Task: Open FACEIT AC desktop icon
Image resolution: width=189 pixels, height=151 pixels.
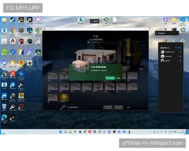Action: click(x=21, y=106)
